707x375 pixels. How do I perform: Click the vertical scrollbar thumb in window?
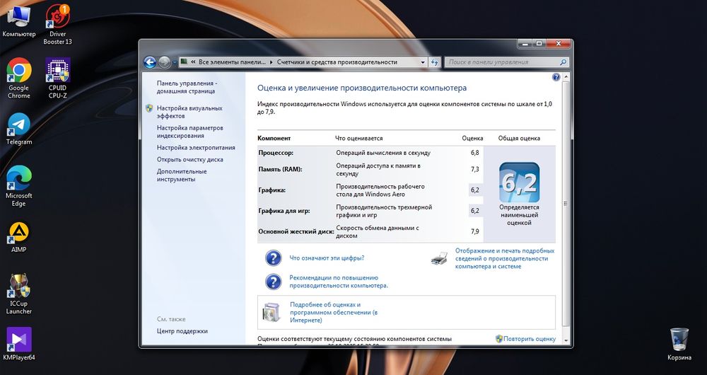566,204
